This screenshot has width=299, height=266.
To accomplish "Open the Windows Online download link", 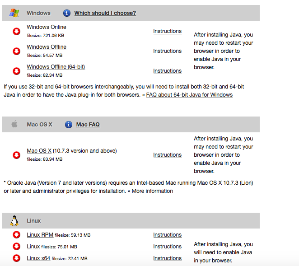I will pyautogui.click(x=46, y=27).
